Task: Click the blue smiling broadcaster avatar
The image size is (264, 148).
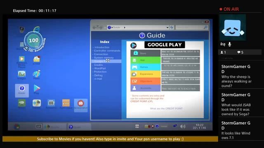Action: pyautogui.click(x=233, y=28)
